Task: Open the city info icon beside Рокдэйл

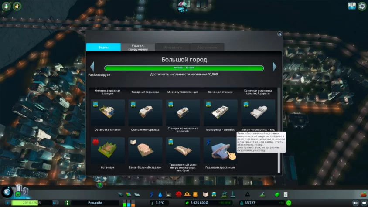Action: click(x=67, y=203)
